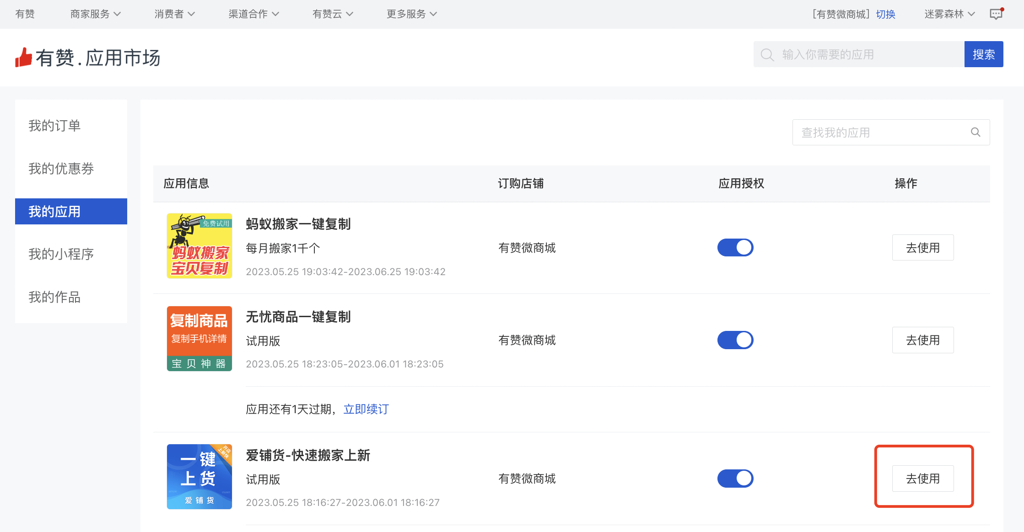The height and width of the screenshot is (532, 1024).
Task: Click the 订购店铺 column header
Action: [521, 183]
